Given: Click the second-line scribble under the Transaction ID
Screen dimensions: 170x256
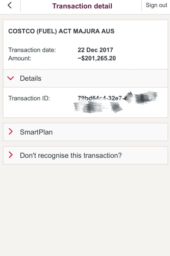Looking at the screenshot, I should tap(98, 107).
